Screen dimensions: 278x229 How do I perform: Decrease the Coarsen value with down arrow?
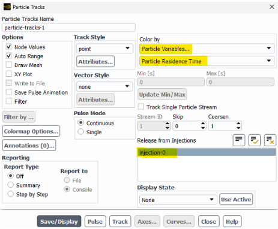pyautogui.click(x=238, y=128)
